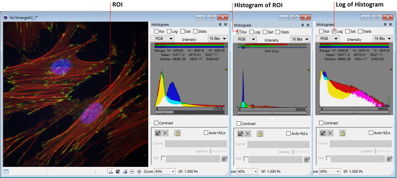Screen dimensions: 397x178
Task: Click the padlock icon in the rightmost panel
Action: pyautogui.click(x=342, y=133)
